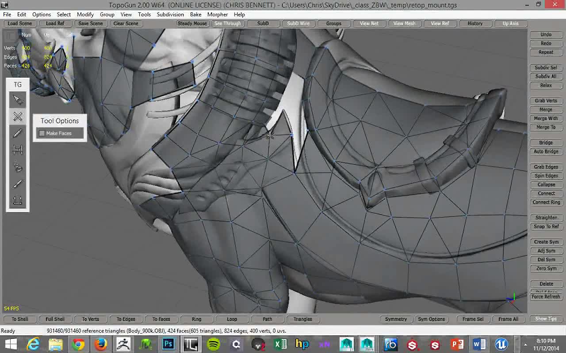Screen dimensions: 566x353
Task: Click the Sym Options button
Action: click(431, 319)
